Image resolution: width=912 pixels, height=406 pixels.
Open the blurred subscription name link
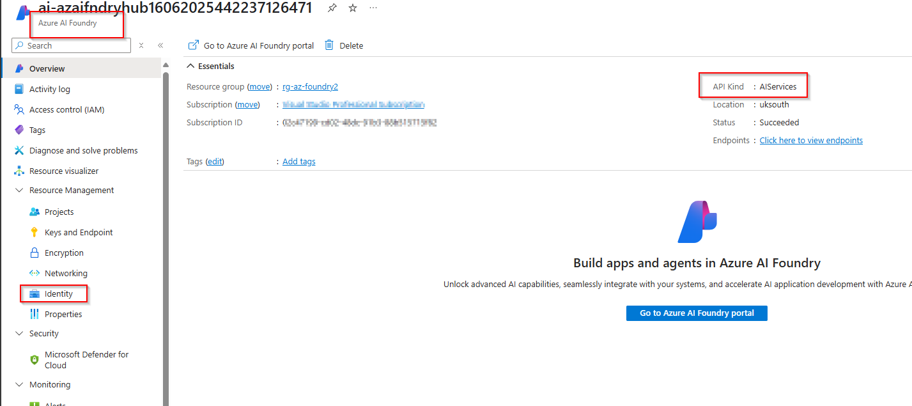tap(353, 104)
